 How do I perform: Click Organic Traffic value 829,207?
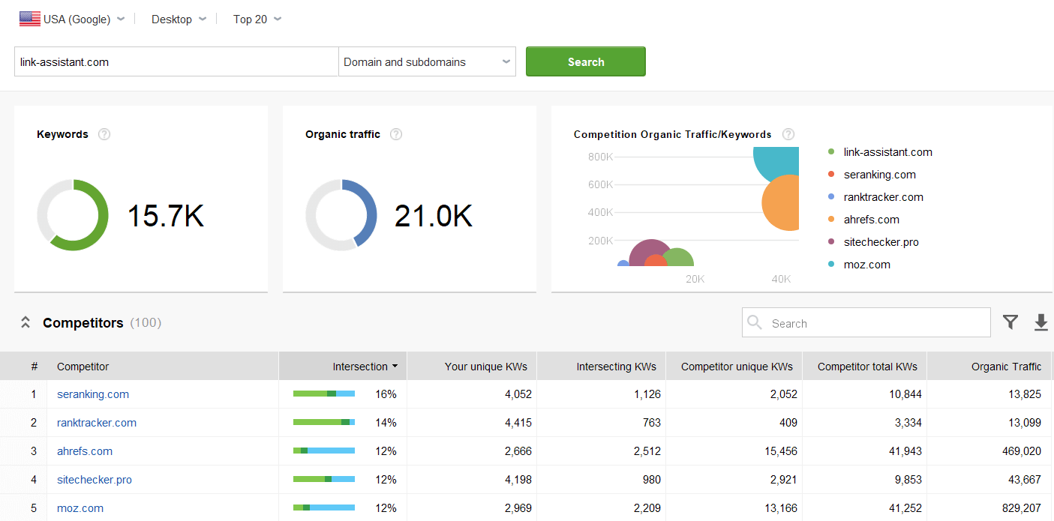tap(1021, 508)
